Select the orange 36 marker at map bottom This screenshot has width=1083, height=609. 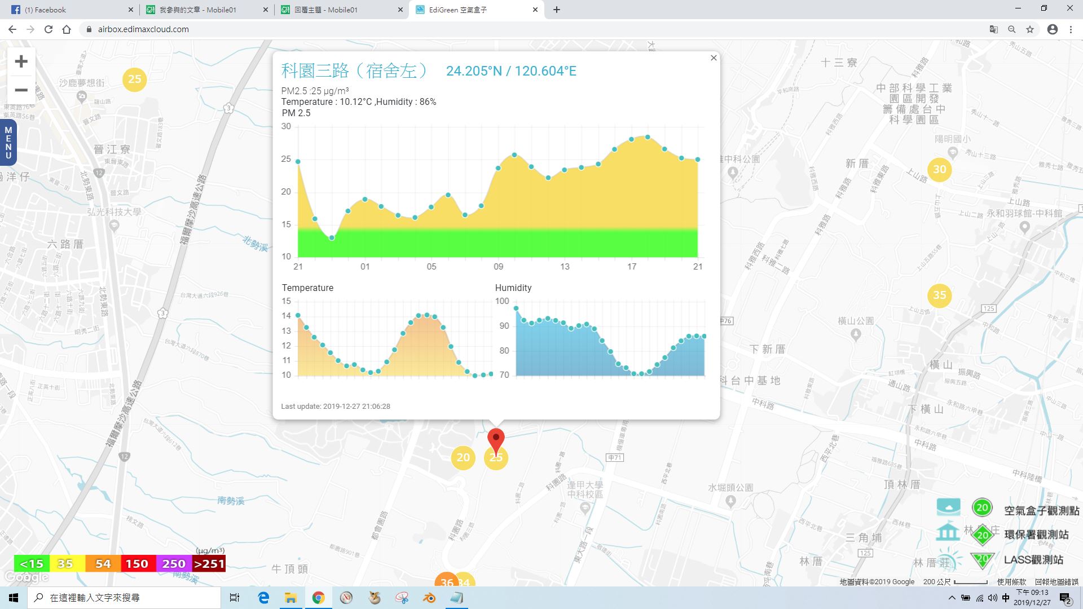tap(447, 580)
